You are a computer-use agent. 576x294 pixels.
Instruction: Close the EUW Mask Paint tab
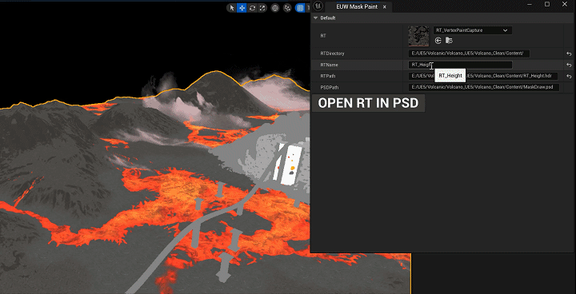(x=385, y=6)
